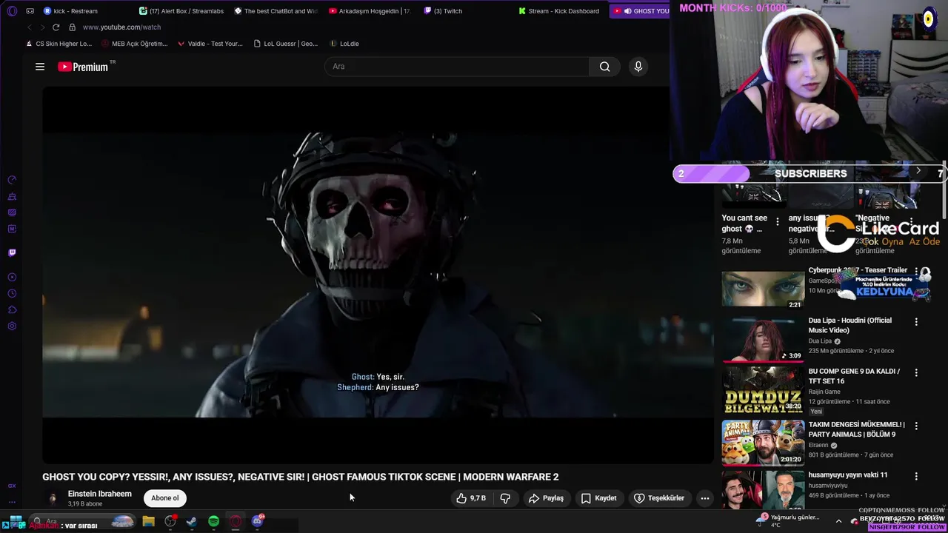Open player icon in Opera sidebar
The width and height of the screenshot is (948, 533).
point(12,278)
